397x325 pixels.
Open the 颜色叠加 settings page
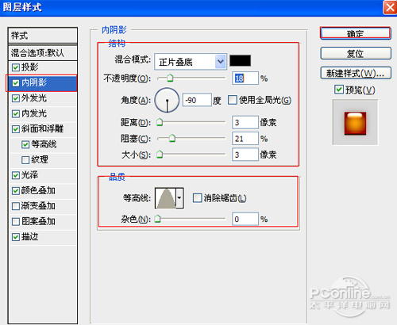38,190
